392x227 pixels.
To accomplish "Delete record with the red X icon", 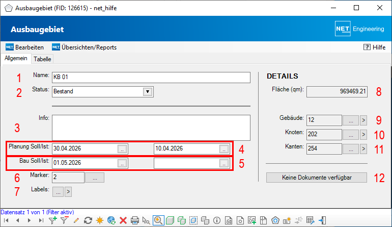I will [123, 220].
